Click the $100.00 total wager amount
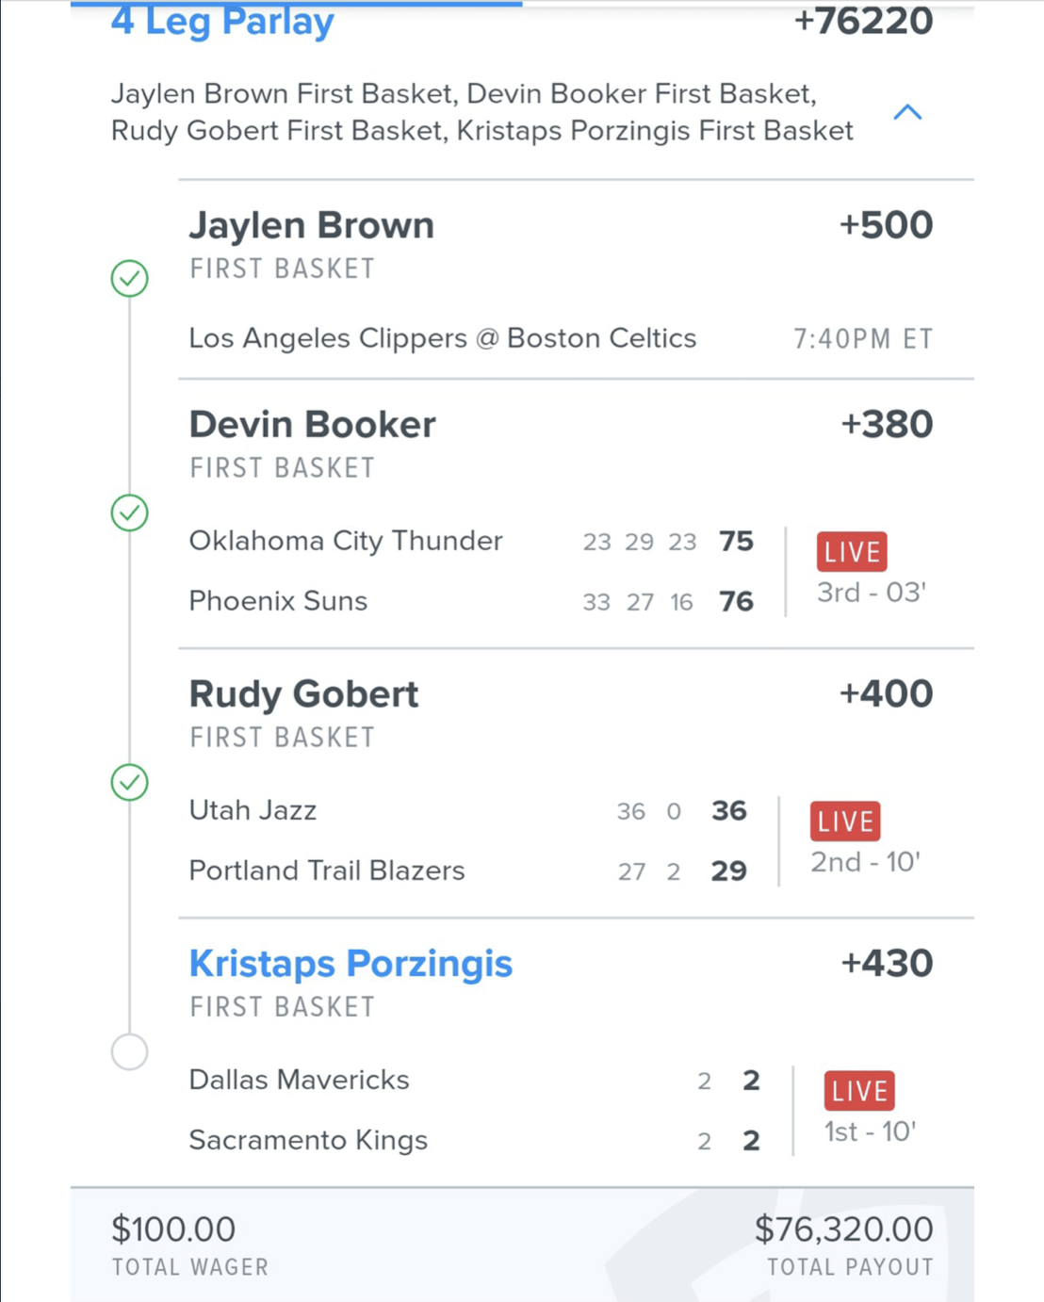Viewport: 1044px width, 1302px height. coord(173,1229)
